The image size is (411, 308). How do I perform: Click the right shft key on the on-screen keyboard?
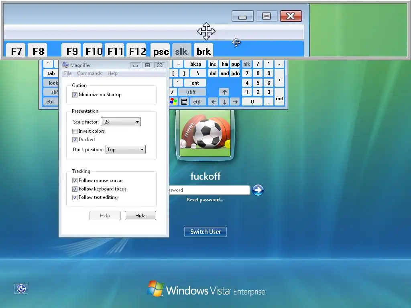coord(191,92)
